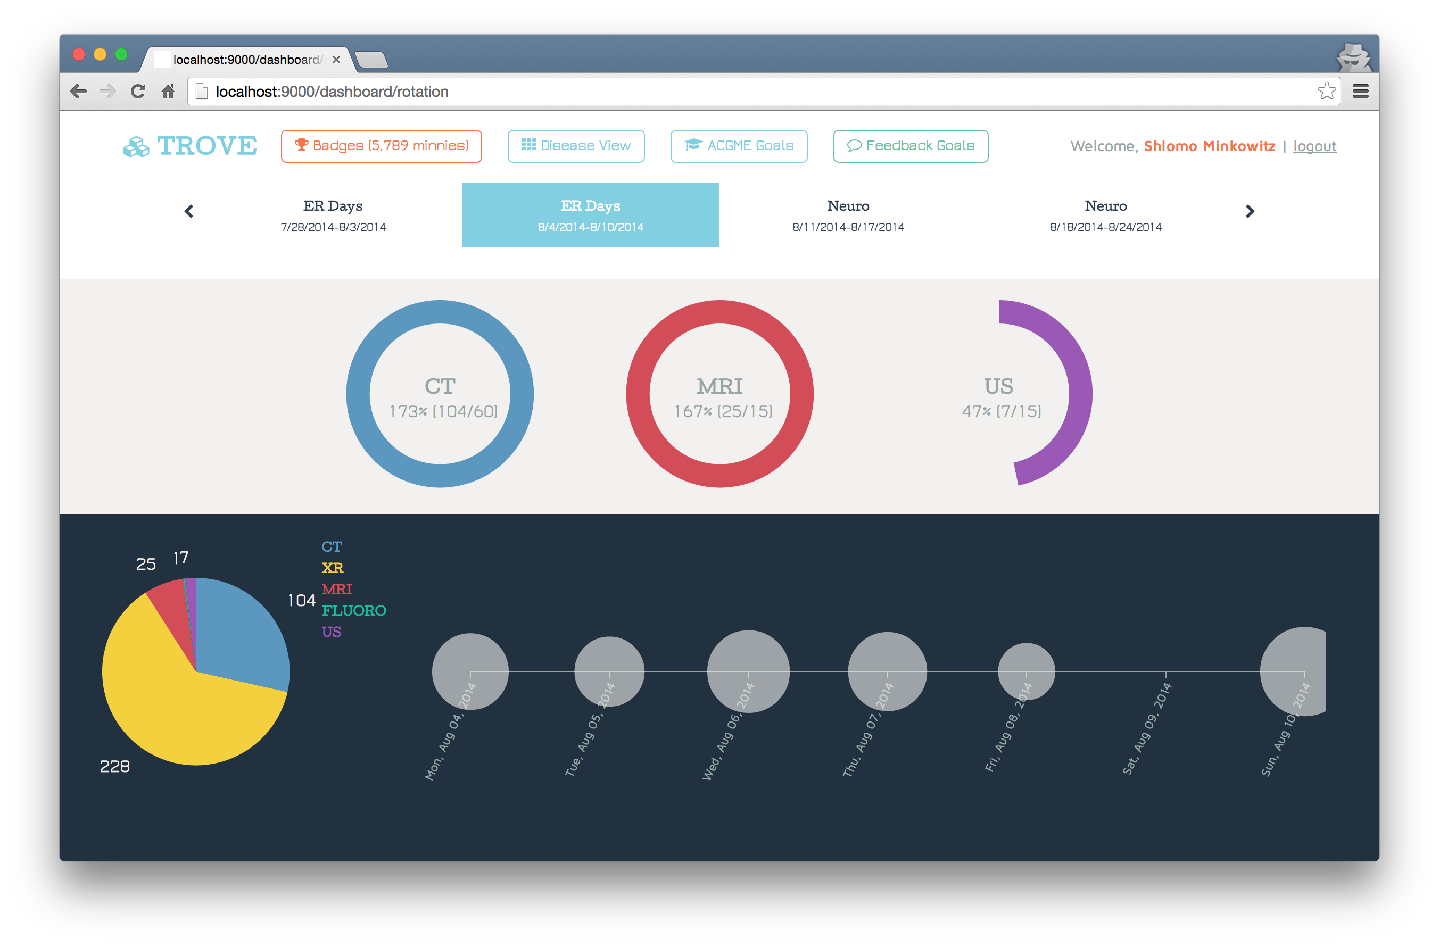Open a new blank browser tab
Image resolution: width=1439 pixels, height=946 pixels.
(x=371, y=60)
